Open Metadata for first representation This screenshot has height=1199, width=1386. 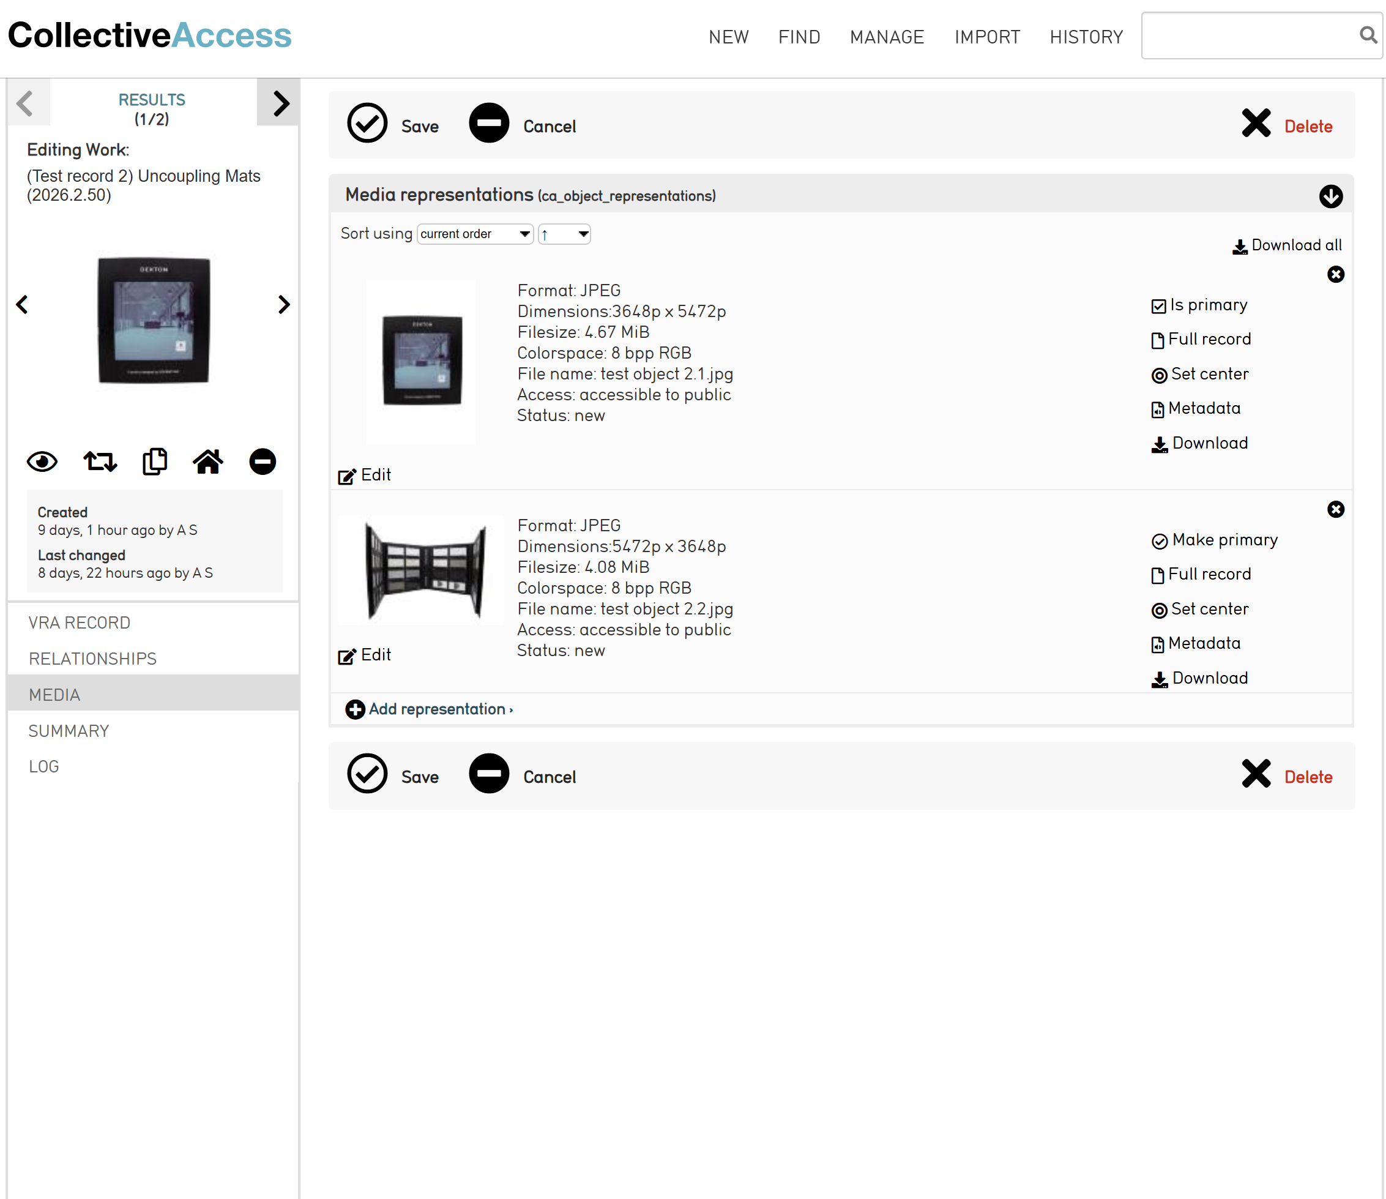click(1196, 409)
